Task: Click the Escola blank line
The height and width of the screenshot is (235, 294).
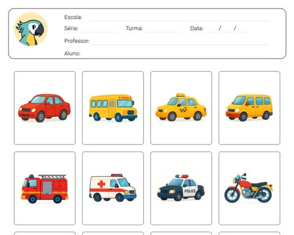Action: 179,20
